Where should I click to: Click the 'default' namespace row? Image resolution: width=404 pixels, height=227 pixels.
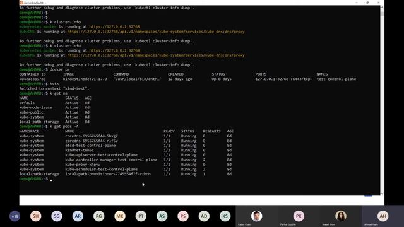coord(54,103)
